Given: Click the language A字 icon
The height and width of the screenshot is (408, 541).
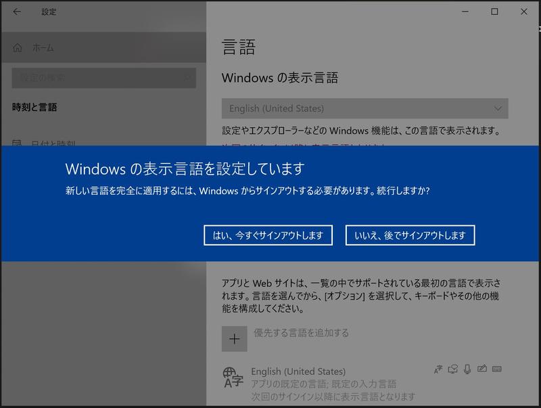Looking at the screenshot, I should point(233,378).
